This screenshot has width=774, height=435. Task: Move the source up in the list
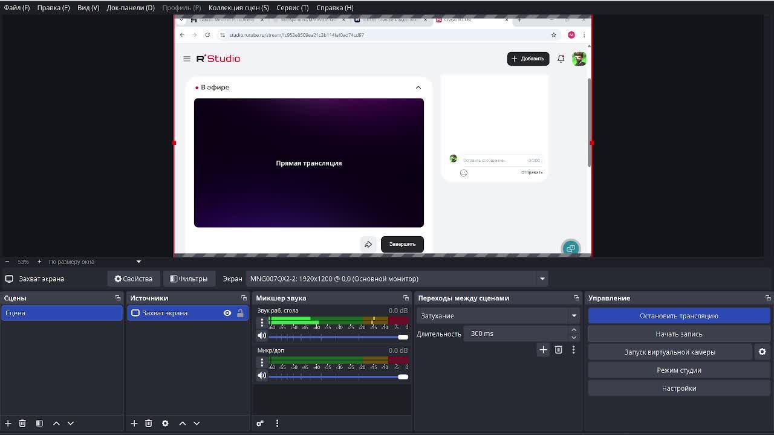183,424
